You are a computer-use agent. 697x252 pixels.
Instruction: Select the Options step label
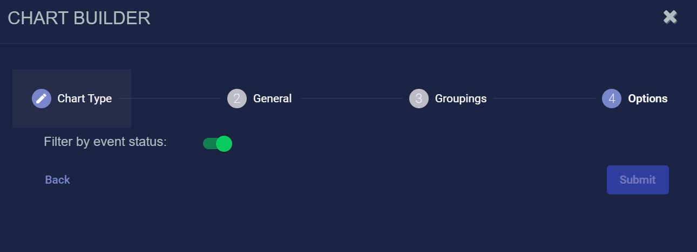(647, 99)
